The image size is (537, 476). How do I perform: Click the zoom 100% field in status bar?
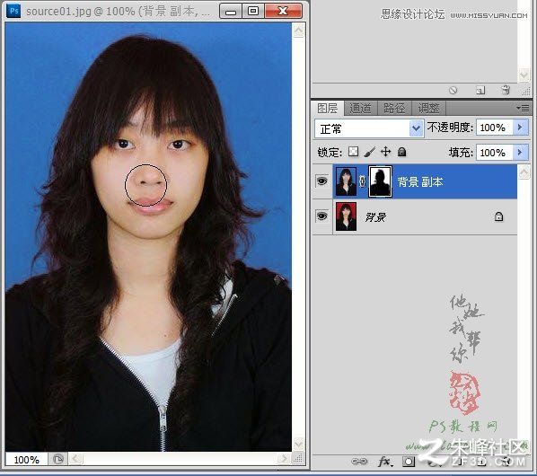pos(26,459)
